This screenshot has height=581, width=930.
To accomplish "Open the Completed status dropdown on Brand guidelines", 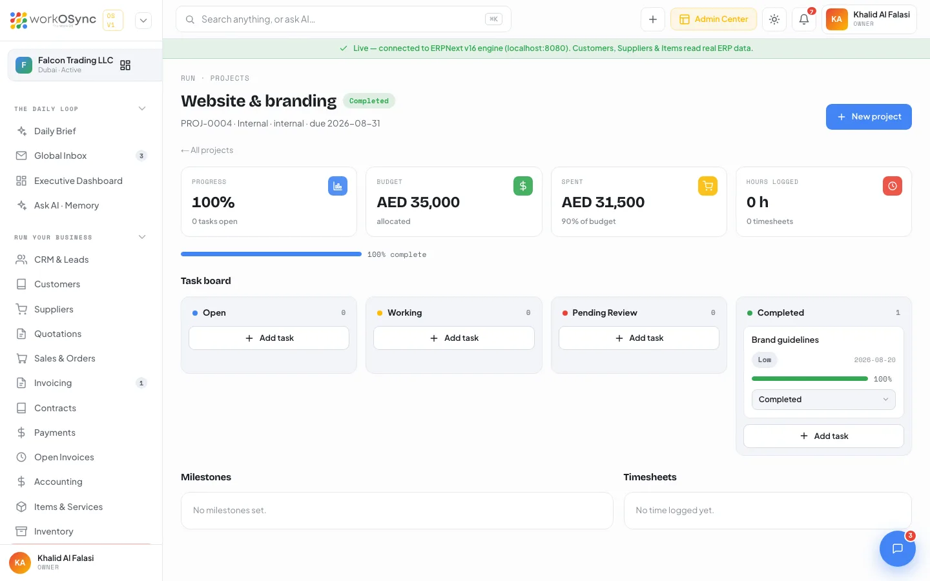I will [823, 400].
